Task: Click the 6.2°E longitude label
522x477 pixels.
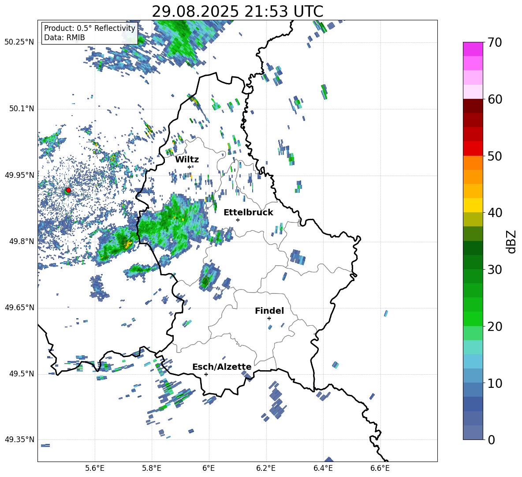Action: pyautogui.click(x=266, y=469)
